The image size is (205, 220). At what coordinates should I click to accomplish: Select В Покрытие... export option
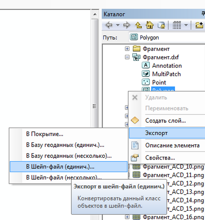(69, 134)
